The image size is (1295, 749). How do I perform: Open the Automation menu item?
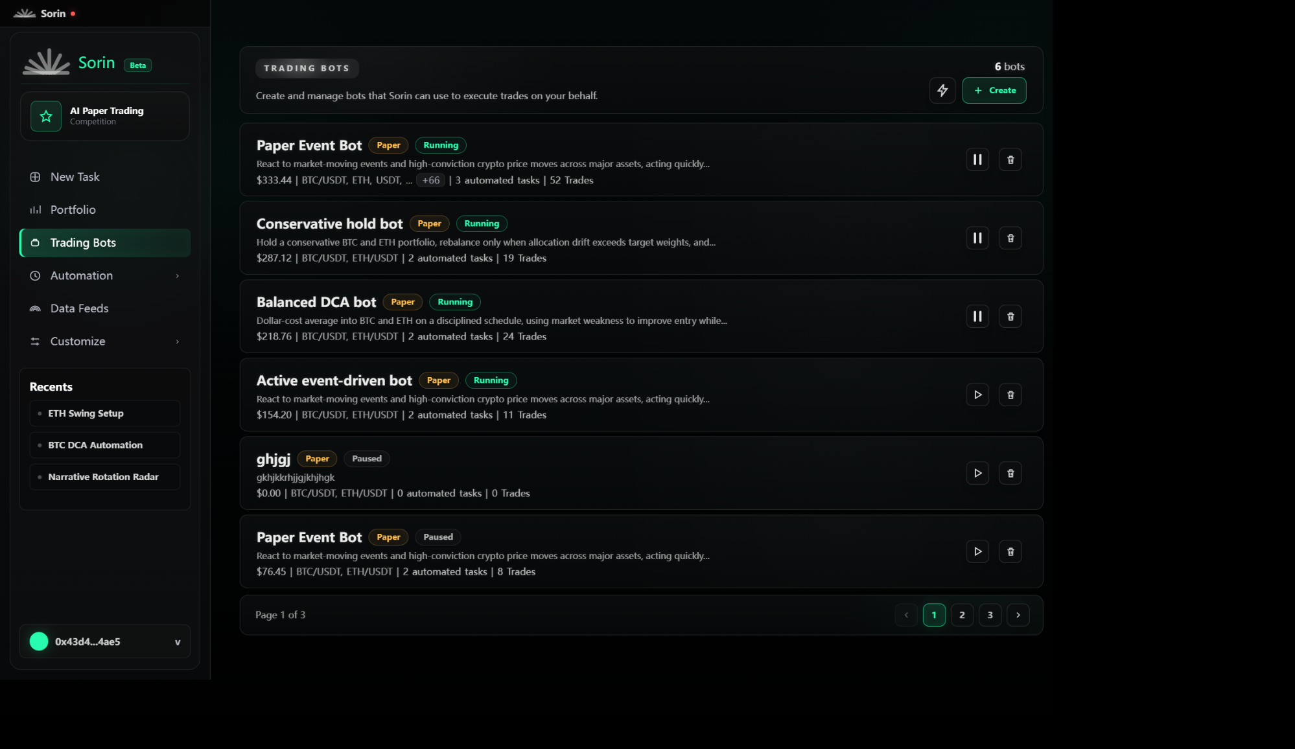click(x=105, y=276)
